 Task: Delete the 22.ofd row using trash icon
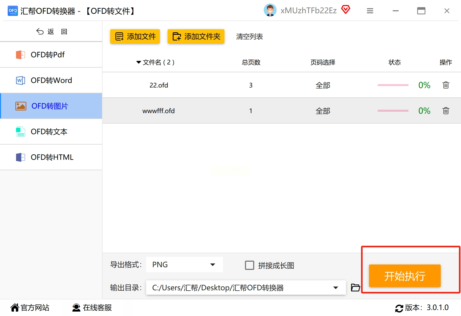click(x=446, y=85)
